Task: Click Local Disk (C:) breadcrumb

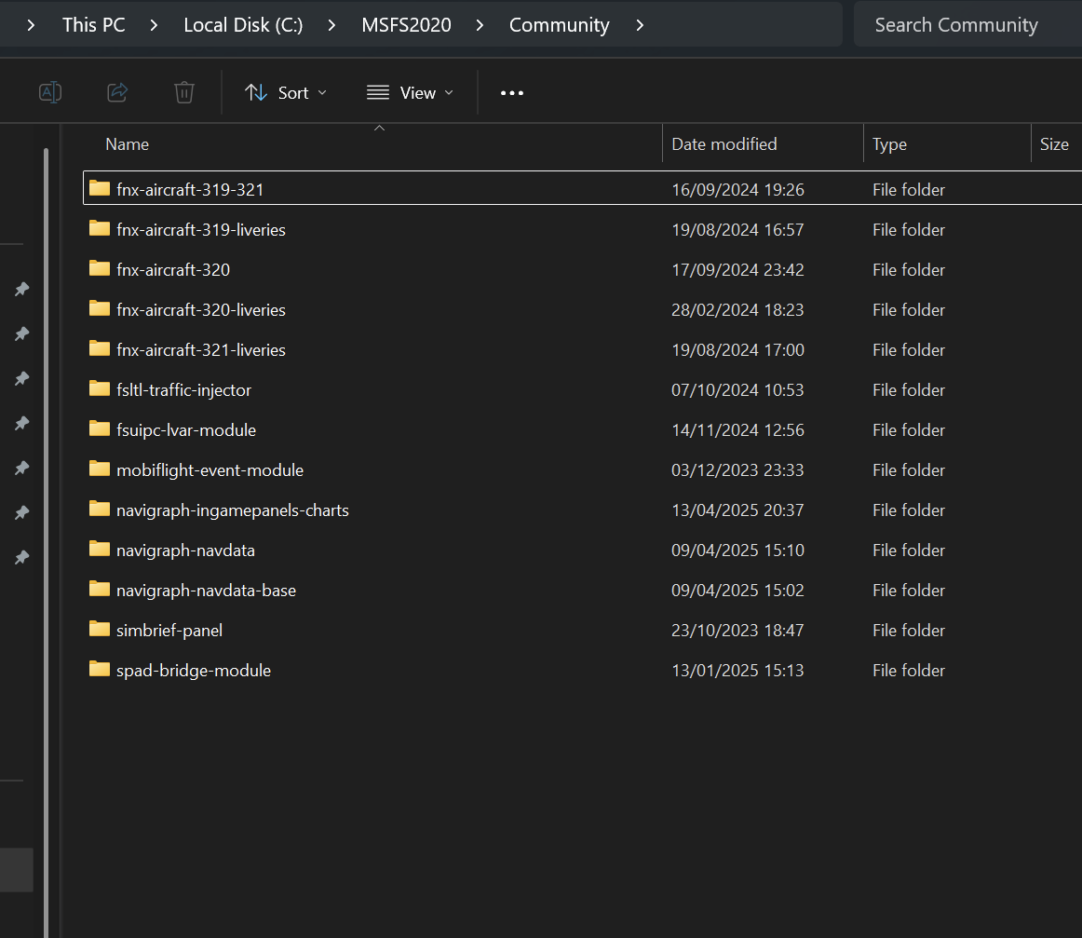Action: (243, 25)
